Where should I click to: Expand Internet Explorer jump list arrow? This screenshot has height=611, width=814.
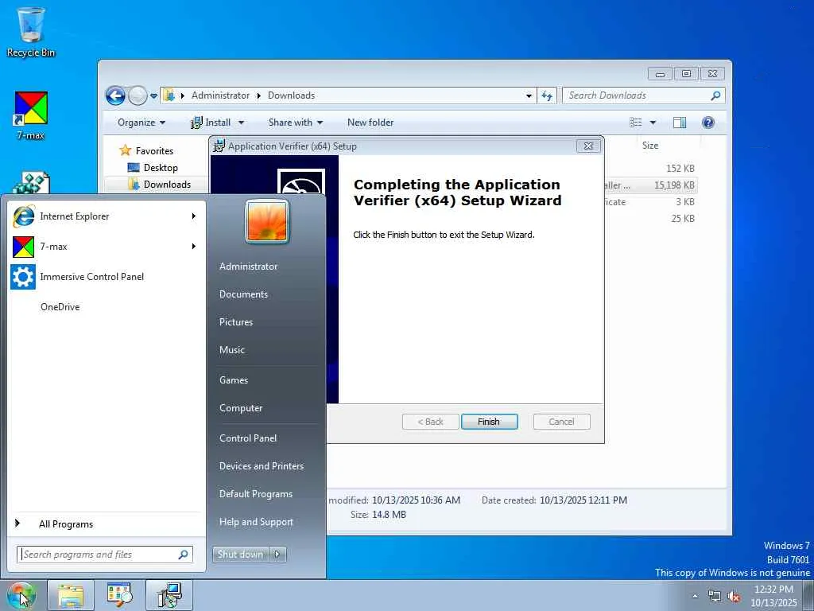(x=194, y=216)
